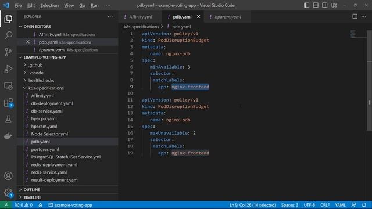Open the File menu
Screen dimensions: 372x209
[x=18, y=5]
